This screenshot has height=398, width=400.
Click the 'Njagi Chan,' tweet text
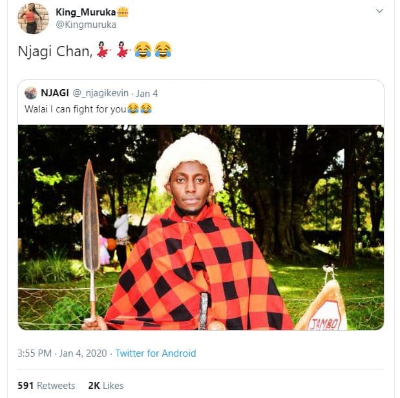tap(54, 51)
